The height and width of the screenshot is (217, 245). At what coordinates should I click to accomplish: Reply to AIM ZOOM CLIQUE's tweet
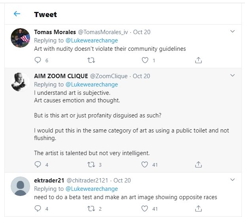pos(38,164)
